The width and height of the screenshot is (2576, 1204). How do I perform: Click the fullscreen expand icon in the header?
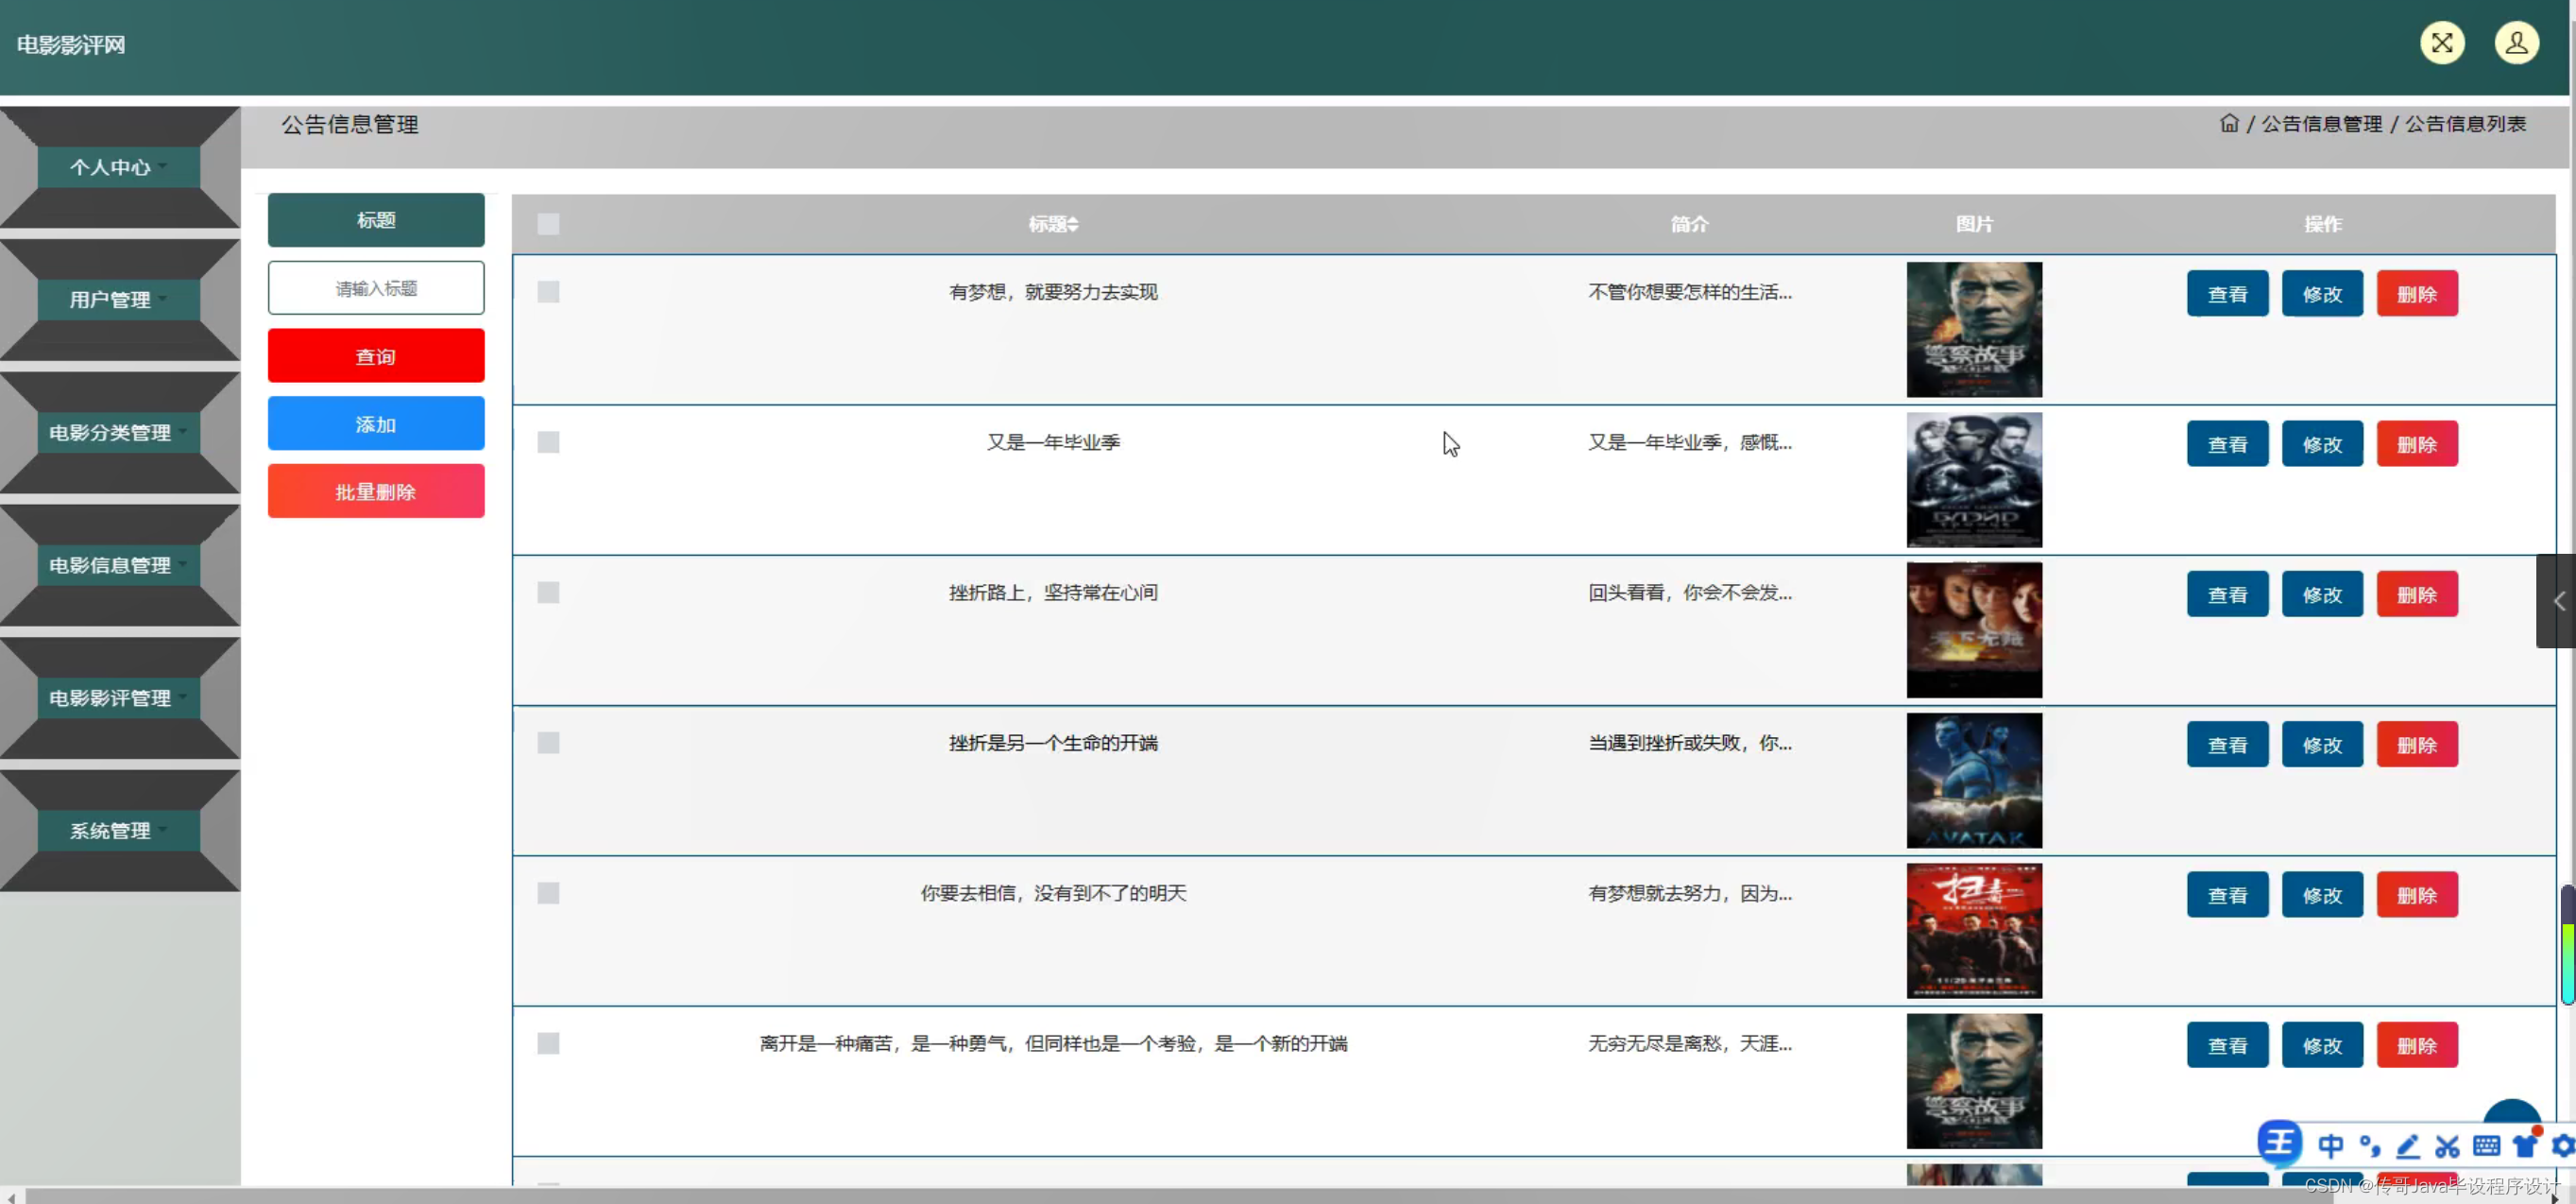[x=2441, y=43]
